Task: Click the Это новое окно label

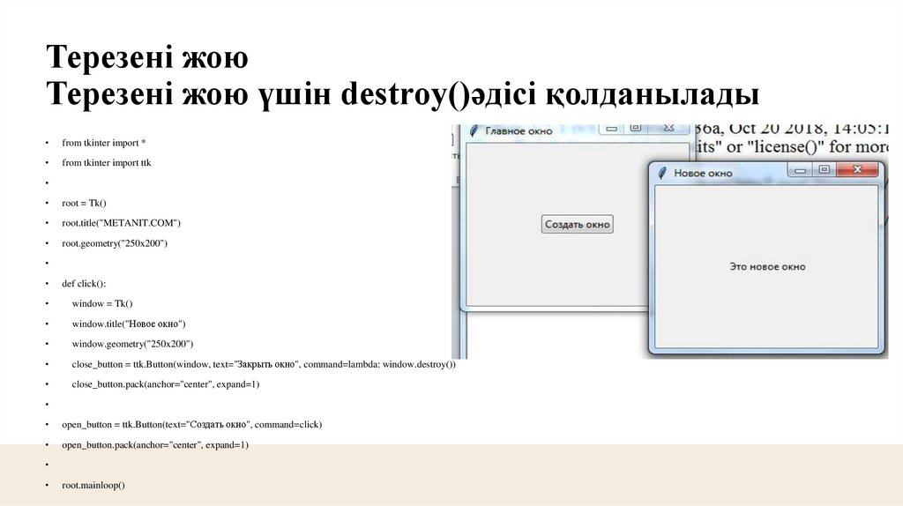Action: (767, 266)
